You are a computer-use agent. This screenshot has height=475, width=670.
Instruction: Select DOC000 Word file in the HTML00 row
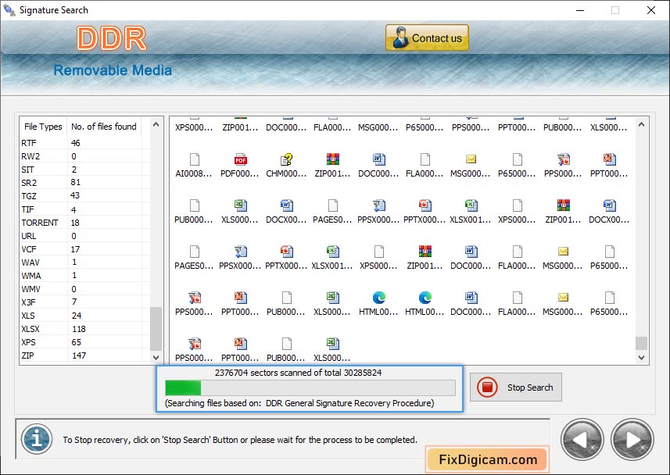pyautogui.click(x=471, y=298)
